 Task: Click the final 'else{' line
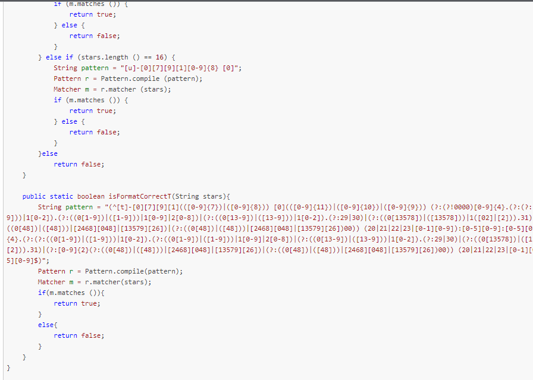pyautogui.click(x=48, y=325)
